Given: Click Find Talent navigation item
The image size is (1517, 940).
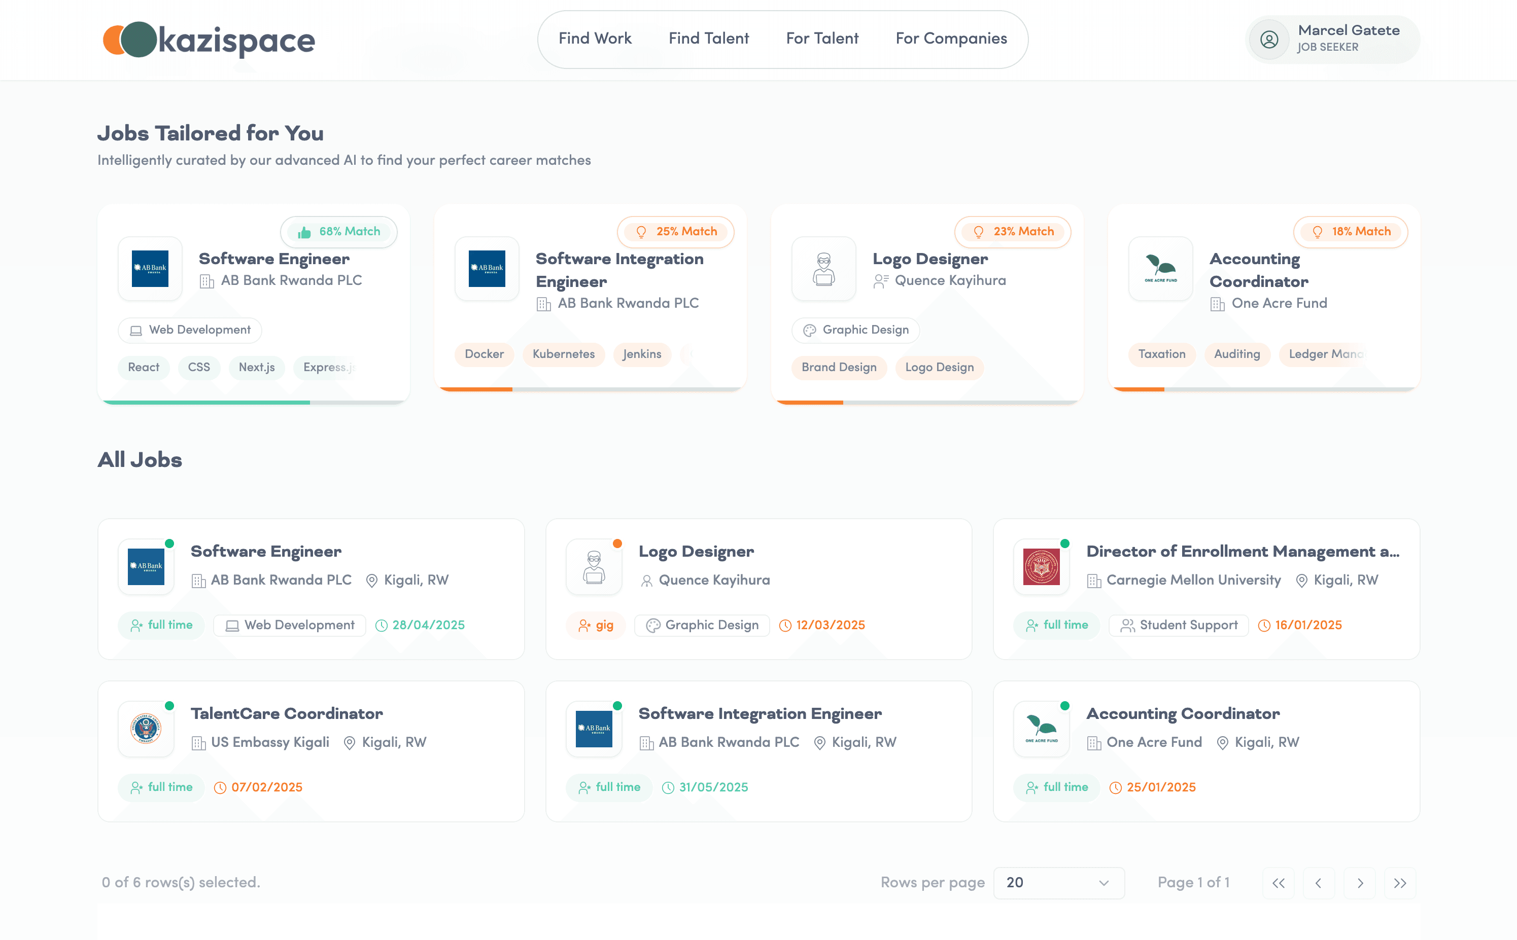Looking at the screenshot, I should point(708,39).
